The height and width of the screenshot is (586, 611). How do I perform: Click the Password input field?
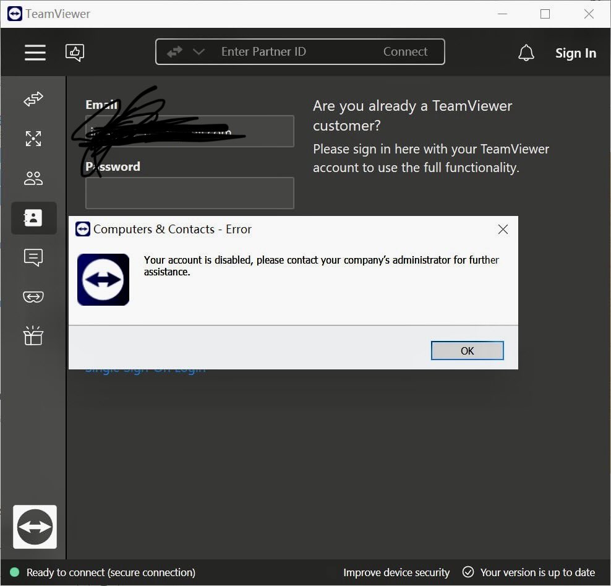(x=190, y=193)
